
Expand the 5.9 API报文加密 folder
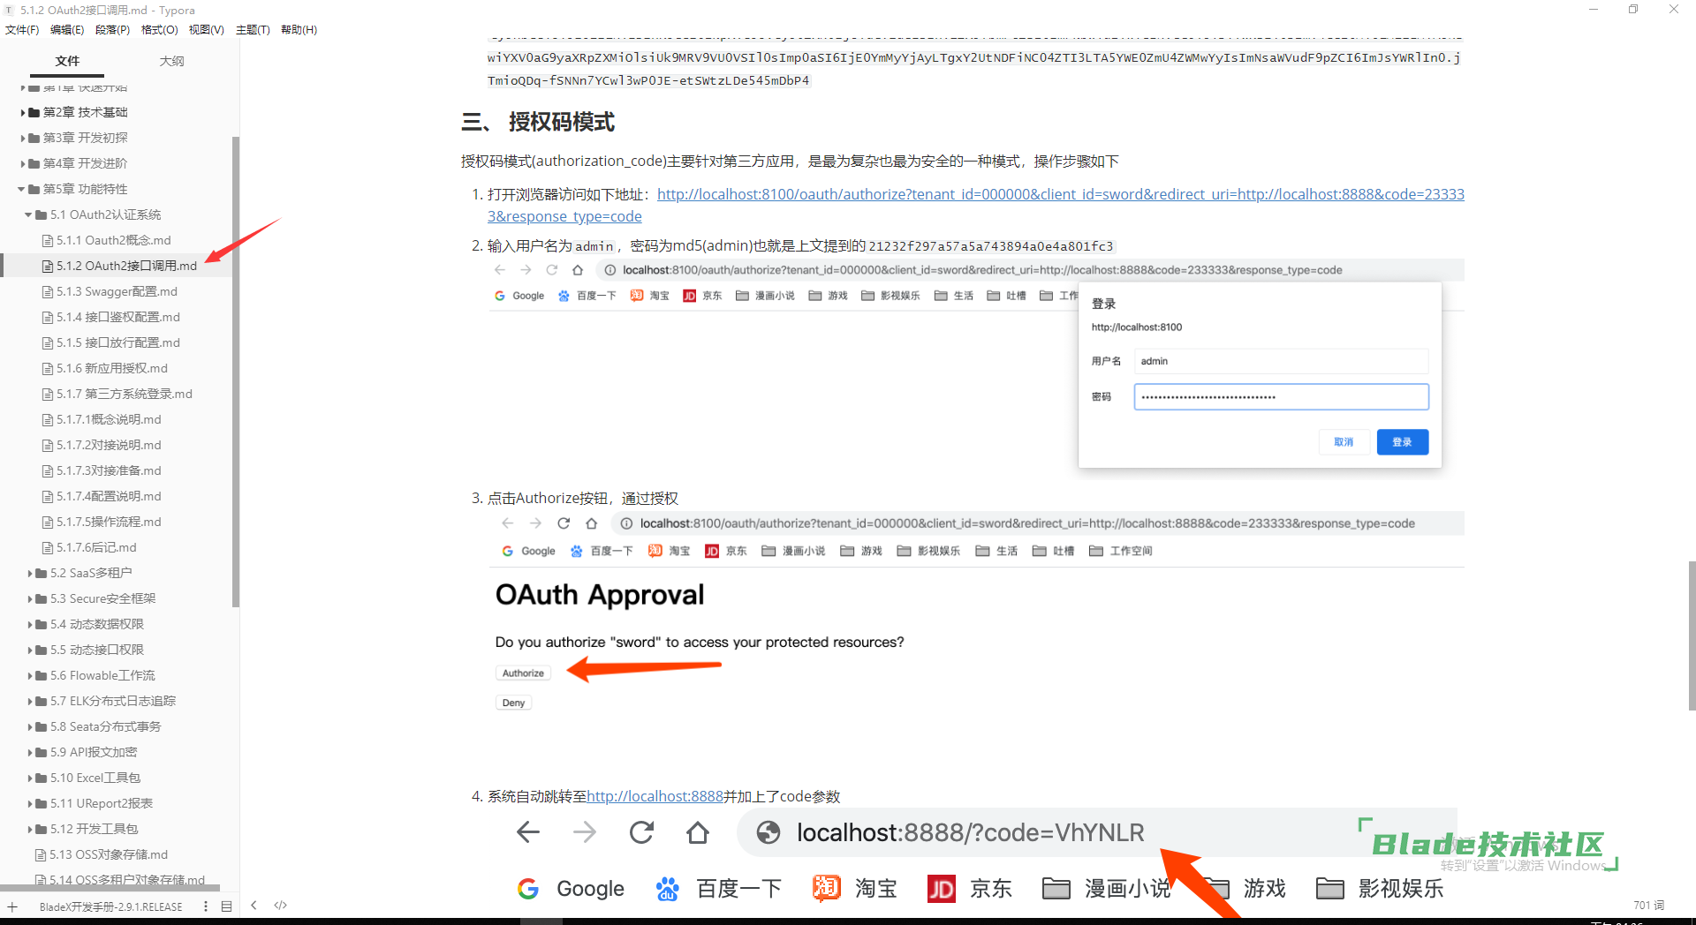pos(30,752)
